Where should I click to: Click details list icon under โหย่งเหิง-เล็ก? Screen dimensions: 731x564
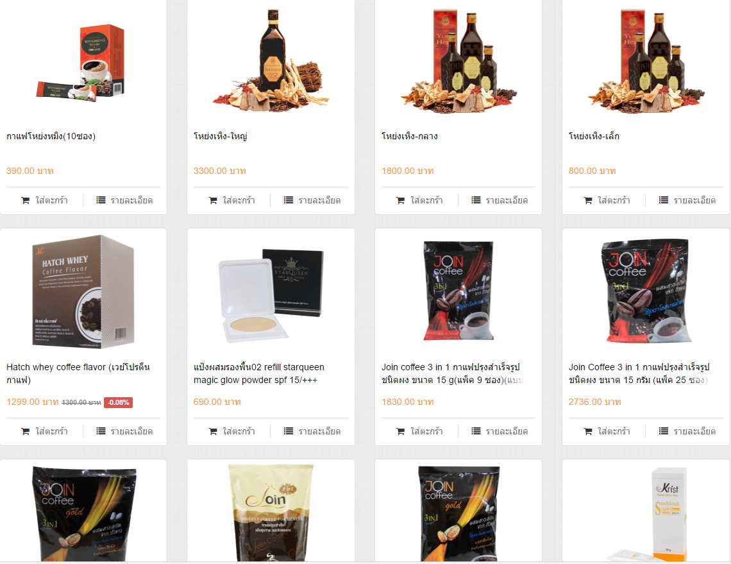point(664,200)
